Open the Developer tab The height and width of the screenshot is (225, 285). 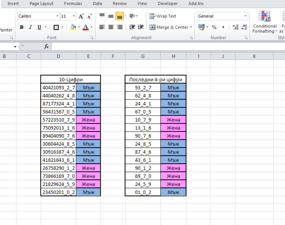(x=168, y=3)
